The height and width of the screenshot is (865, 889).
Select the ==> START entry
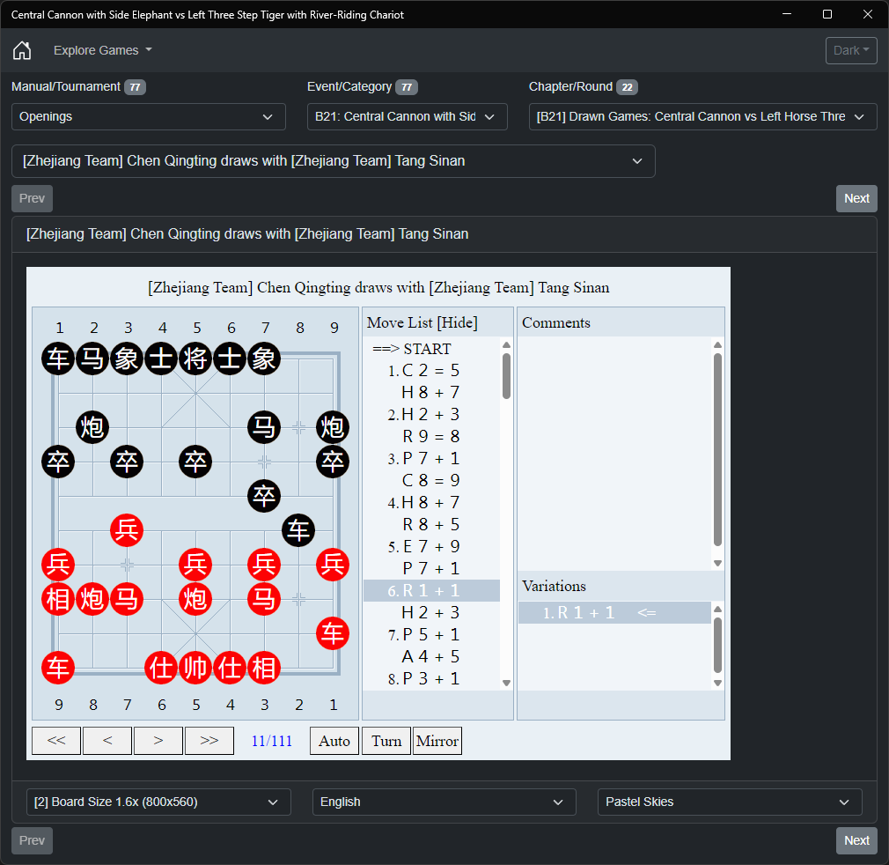(431, 349)
